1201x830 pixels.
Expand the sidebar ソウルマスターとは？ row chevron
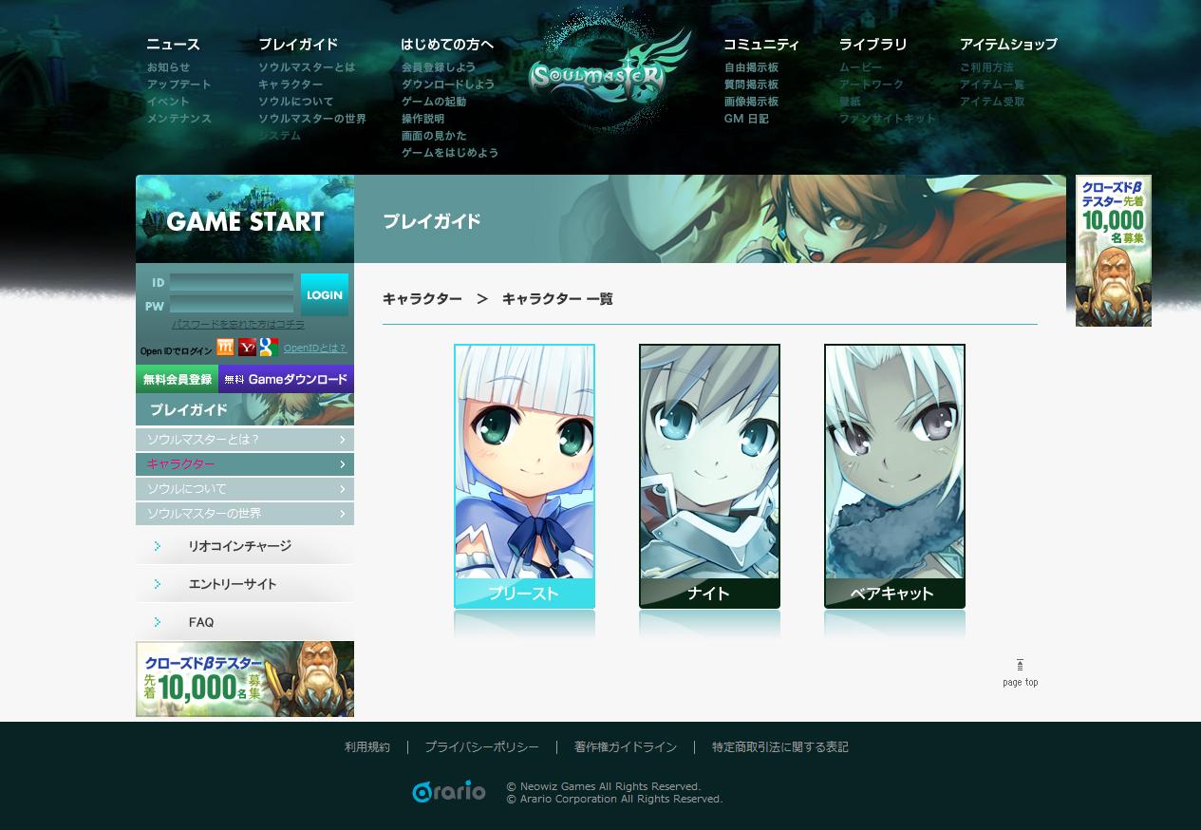pyautogui.click(x=342, y=440)
